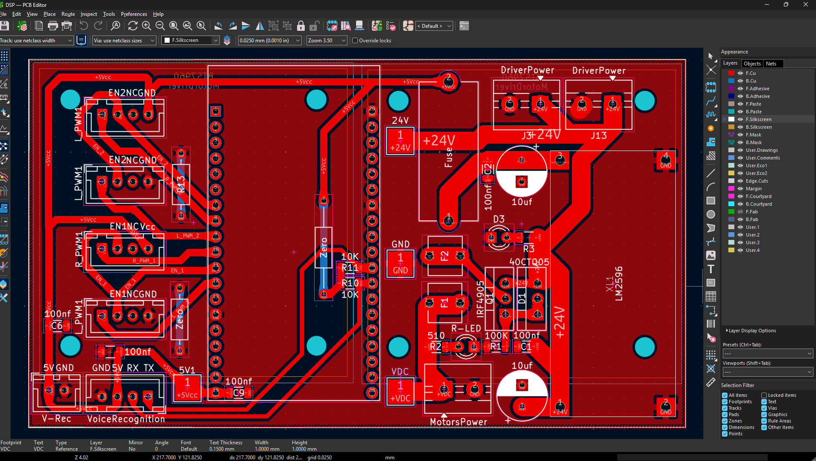
Task: Open the Inspect menu
Action: pyautogui.click(x=88, y=14)
